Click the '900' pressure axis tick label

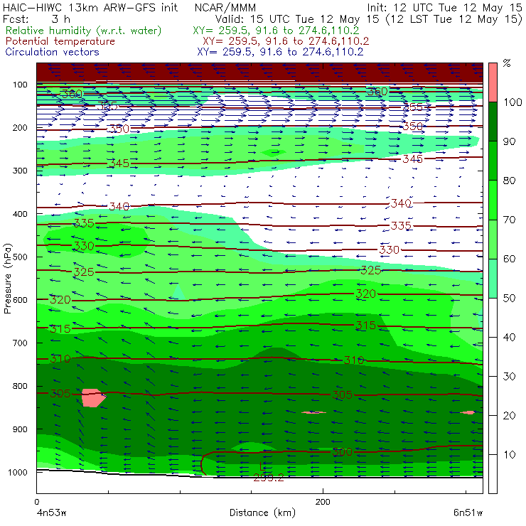[20, 429]
